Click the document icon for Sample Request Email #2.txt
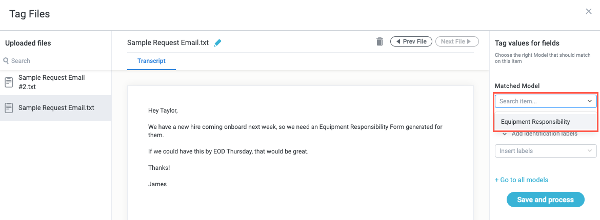Viewport: 600px width, 220px height. pos(9,82)
